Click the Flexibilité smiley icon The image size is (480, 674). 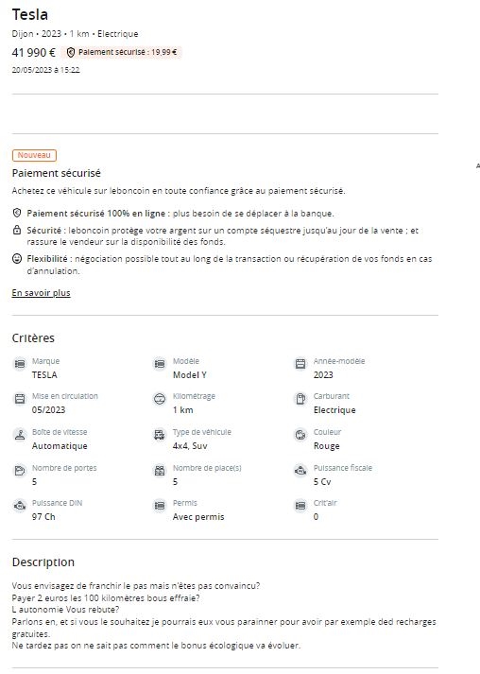click(x=17, y=259)
